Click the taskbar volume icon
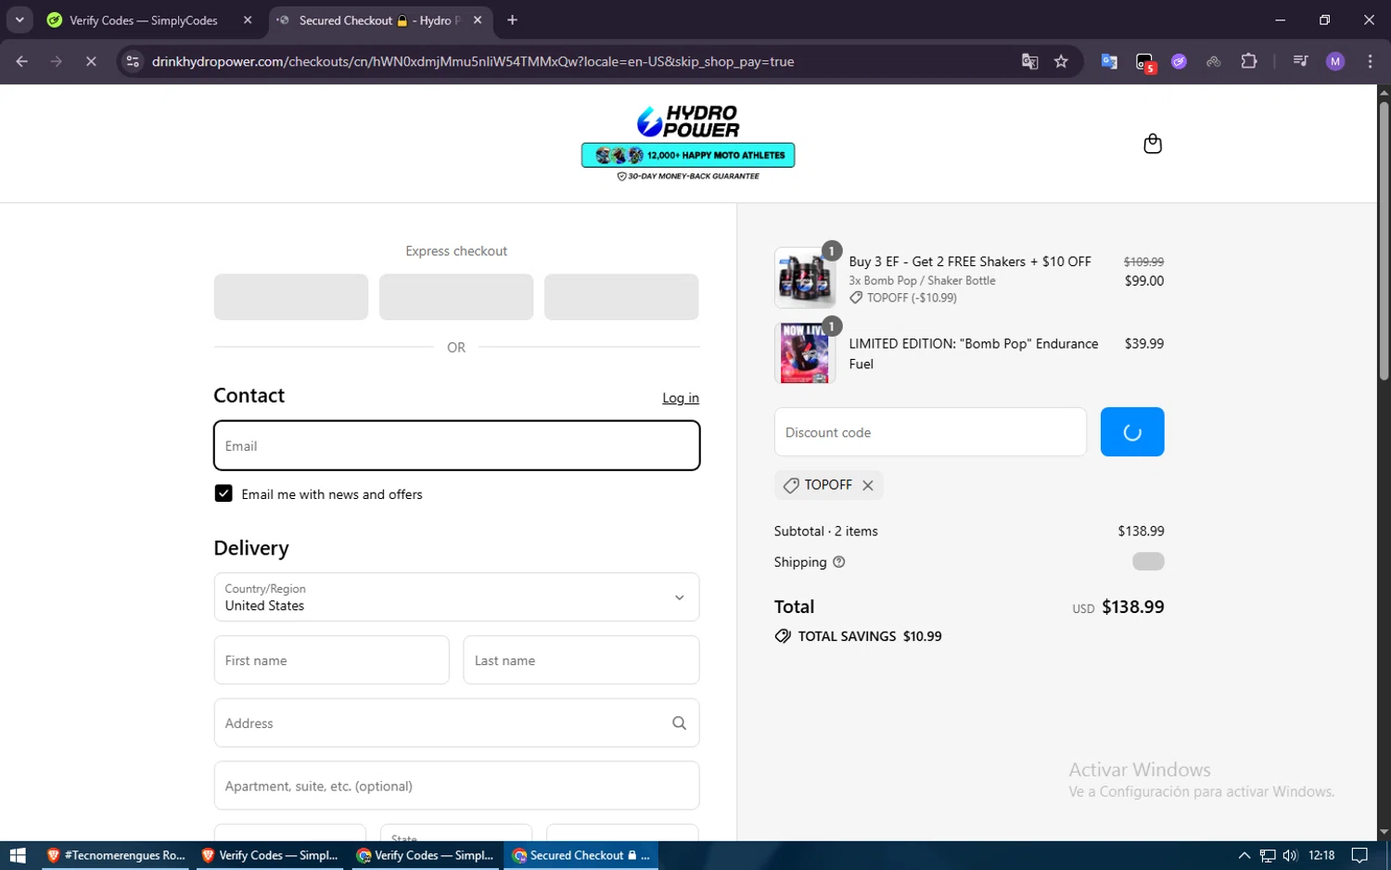Viewport: 1391px width, 870px height. 1290,855
